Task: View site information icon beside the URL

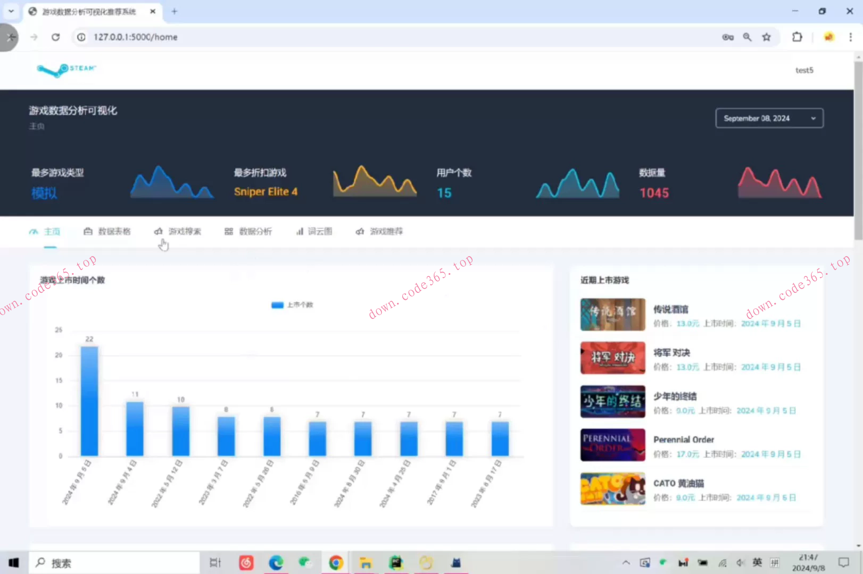Action: [x=81, y=37]
